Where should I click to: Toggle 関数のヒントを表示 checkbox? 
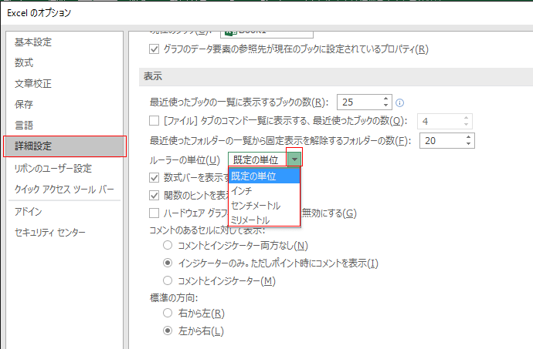[x=154, y=195]
